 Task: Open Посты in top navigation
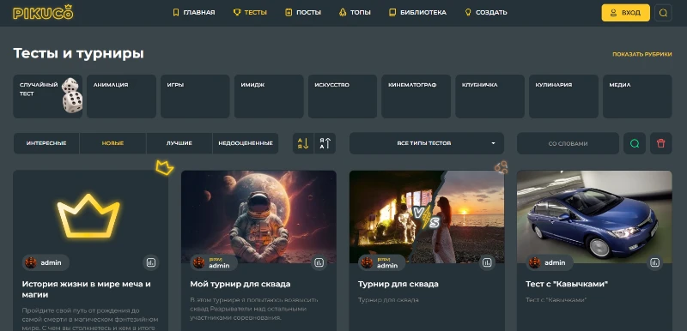click(x=303, y=13)
